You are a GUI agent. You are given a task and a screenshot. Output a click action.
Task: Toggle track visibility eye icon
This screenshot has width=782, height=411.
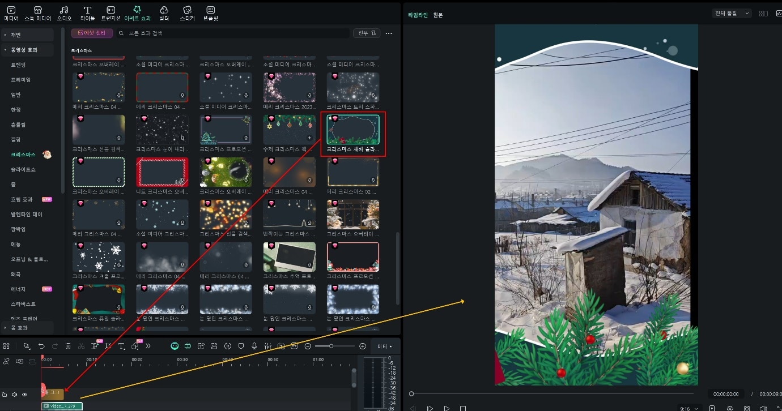tap(24, 395)
